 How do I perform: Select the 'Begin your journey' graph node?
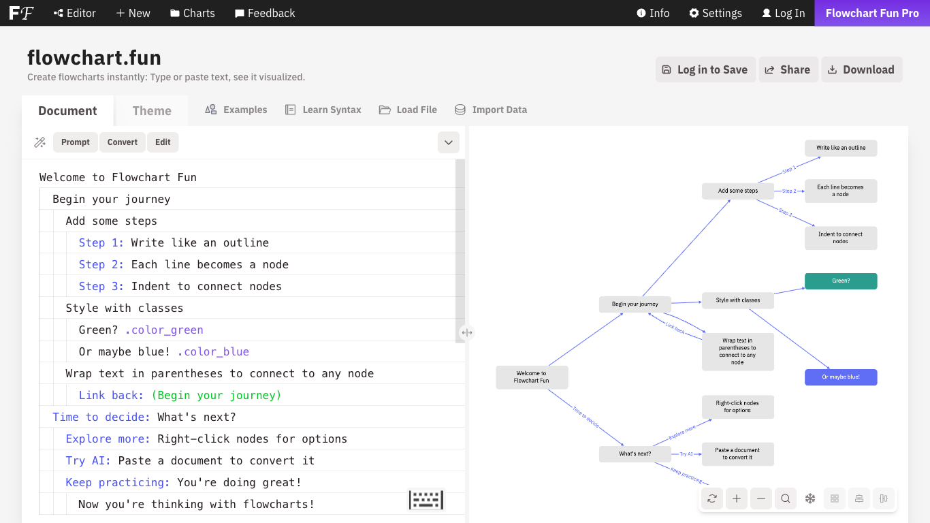pyautogui.click(x=635, y=304)
